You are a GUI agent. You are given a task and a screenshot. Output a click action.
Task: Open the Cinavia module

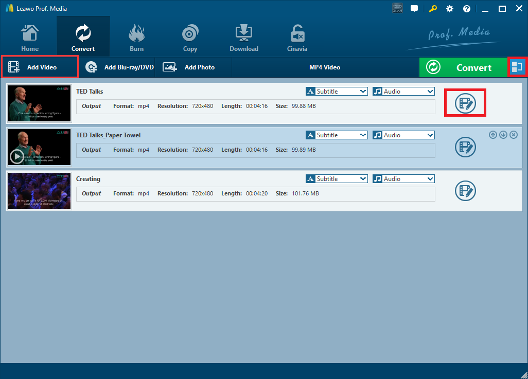point(297,39)
